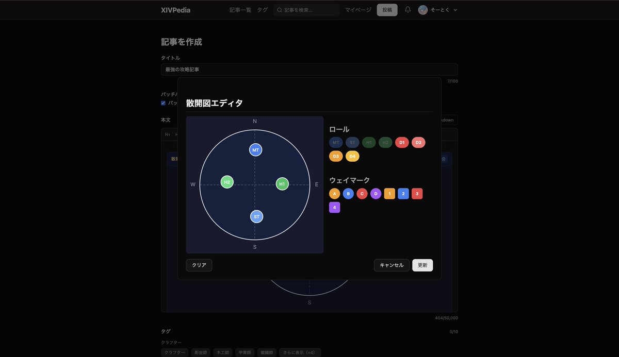Choose square waymark 2
Screen dimensions: 619x357
[x=403, y=194]
